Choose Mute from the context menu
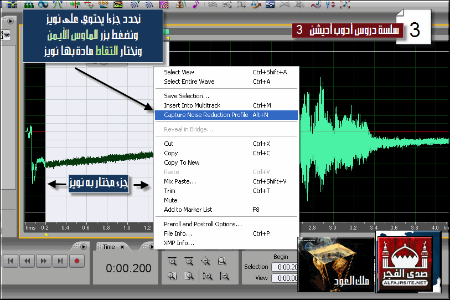Viewport: 450px width, 300px height. 226,200
